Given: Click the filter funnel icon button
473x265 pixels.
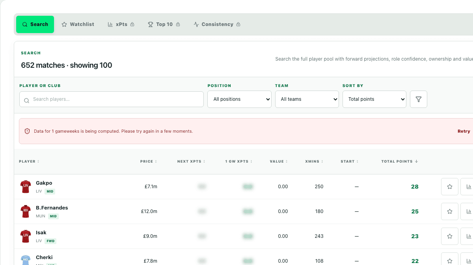Looking at the screenshot, I should coord(419,99).
